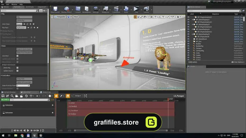Open the green Track dropdown in the sequencer
Viewport: 246px width, 138px height.
[x=5, y=100]
